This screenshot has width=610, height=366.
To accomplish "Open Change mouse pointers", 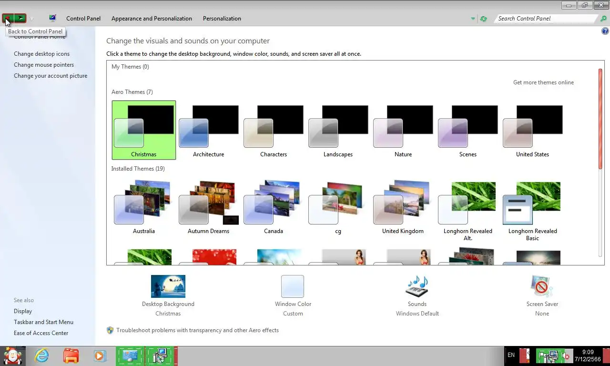I will point(44,65).
